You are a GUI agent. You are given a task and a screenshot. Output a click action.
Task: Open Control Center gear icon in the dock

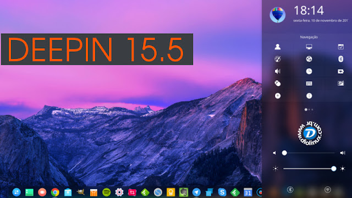pyautogui.click(x=119, y=192)
